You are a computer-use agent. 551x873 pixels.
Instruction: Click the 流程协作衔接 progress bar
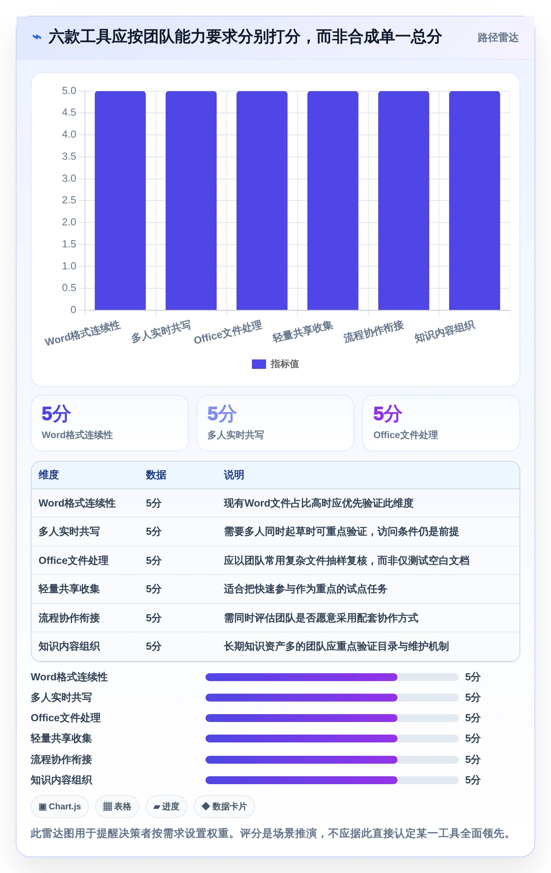coord(332,760)
